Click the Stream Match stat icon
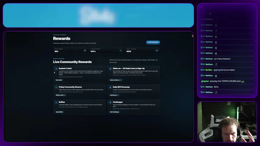Image resolution: width=260 pixels, height=146 pixels. tap(121, 50)
